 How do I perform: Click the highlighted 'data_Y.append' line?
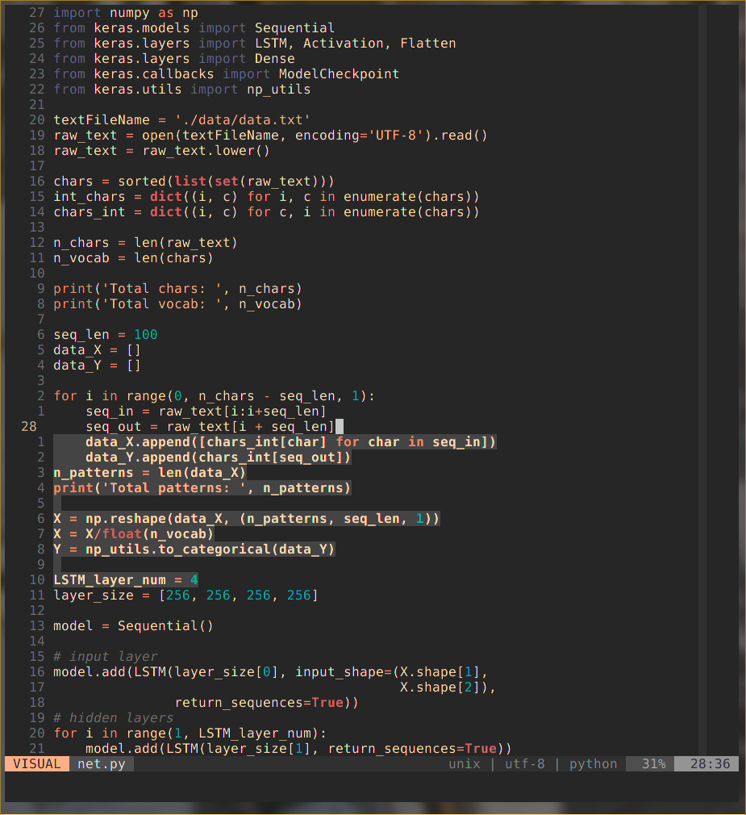tap(219, 458)
